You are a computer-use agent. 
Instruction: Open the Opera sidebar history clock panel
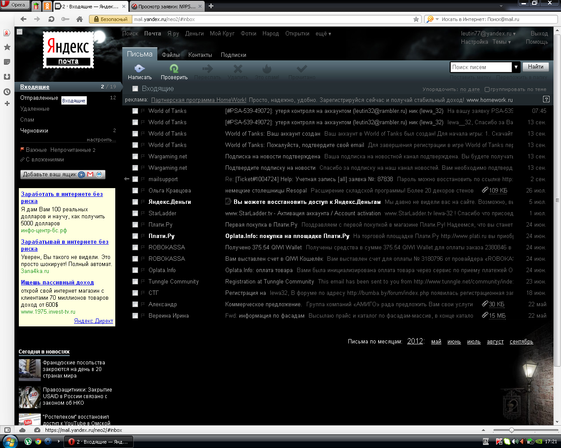pos(7,92)
